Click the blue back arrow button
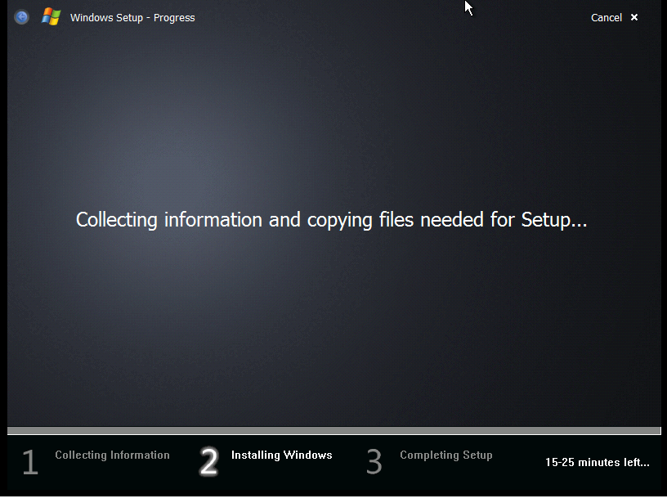 coord(21,17)
